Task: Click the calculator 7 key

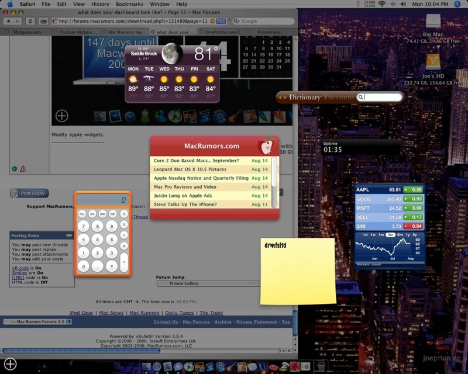Action: click(x=83, y=226)
